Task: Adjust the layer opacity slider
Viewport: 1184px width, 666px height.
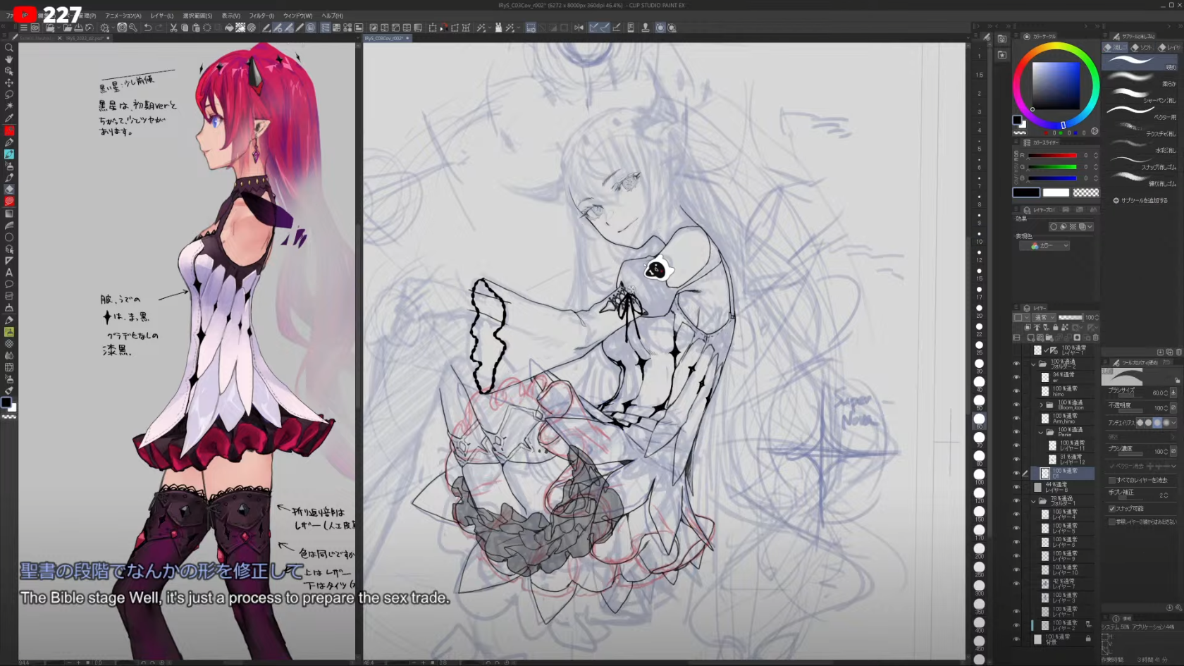Action: [x=1070, y=318]
